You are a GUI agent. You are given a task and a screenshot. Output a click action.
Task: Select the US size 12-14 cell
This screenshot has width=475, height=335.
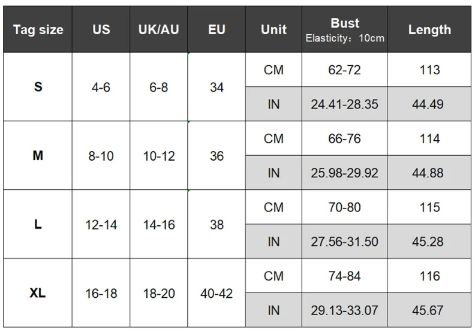click(101, 225)
